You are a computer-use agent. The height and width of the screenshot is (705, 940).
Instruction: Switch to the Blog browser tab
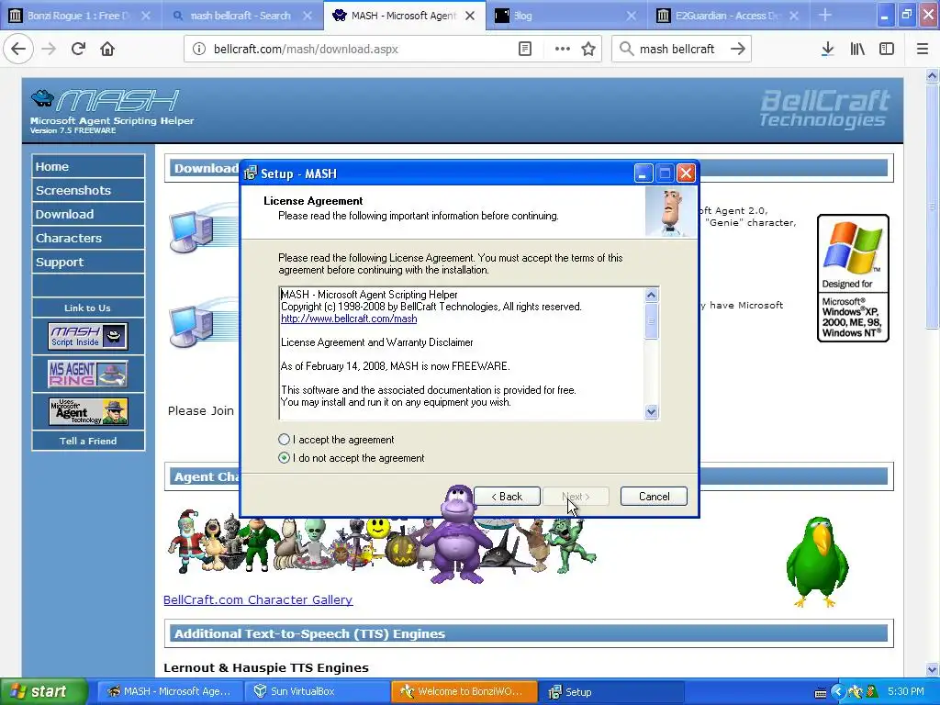(x=565, y=16)
